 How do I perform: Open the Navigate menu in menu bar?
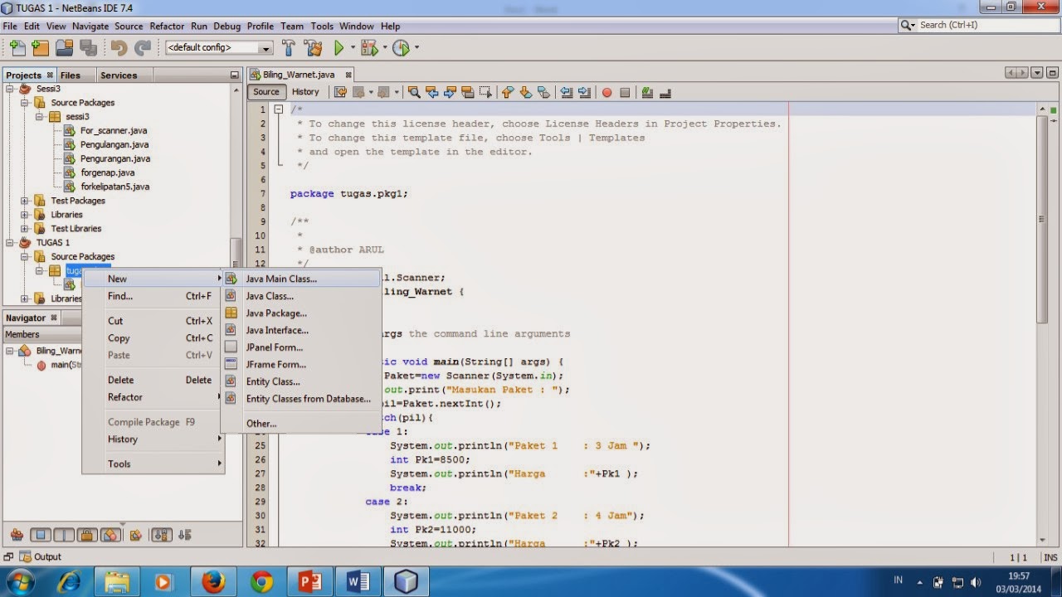(90, 27)
